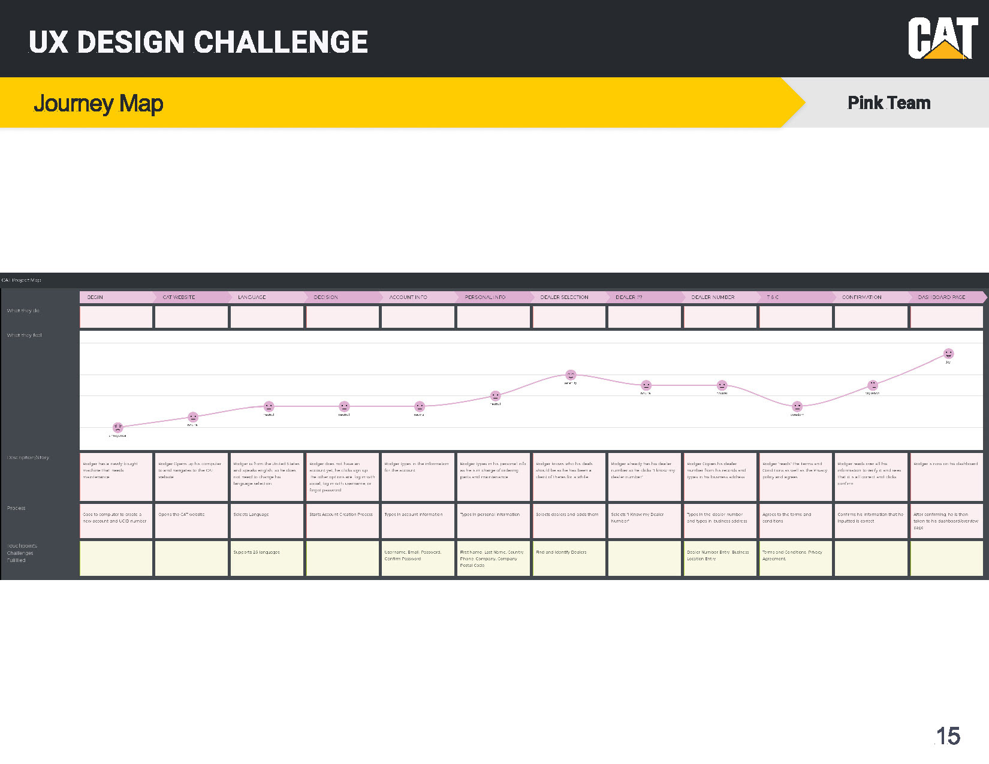This screenshot has height=764, width=989.
Task: Click the 'Agrees to the terms and conditions' card
Action: coord(795,521)
